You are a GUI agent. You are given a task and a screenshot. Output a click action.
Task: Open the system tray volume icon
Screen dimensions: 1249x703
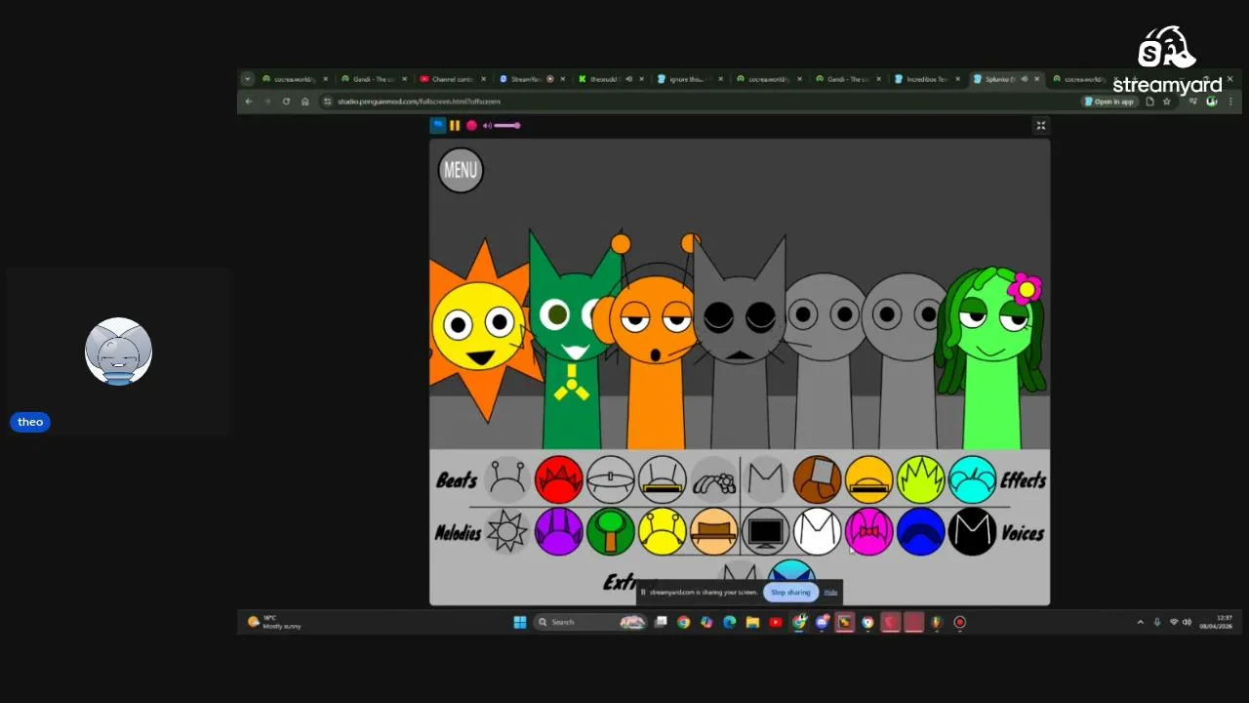pyautogui.click(x=1188, y=622)
